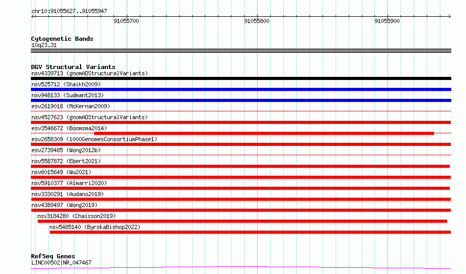Click the DGV Structural Variants track title
Screen dimensions: 466x274
pos(73,67)
